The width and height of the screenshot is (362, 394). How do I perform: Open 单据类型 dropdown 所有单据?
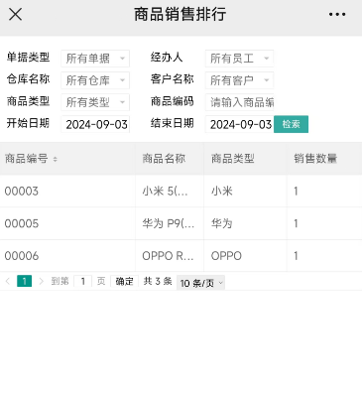tap(95, 59)
